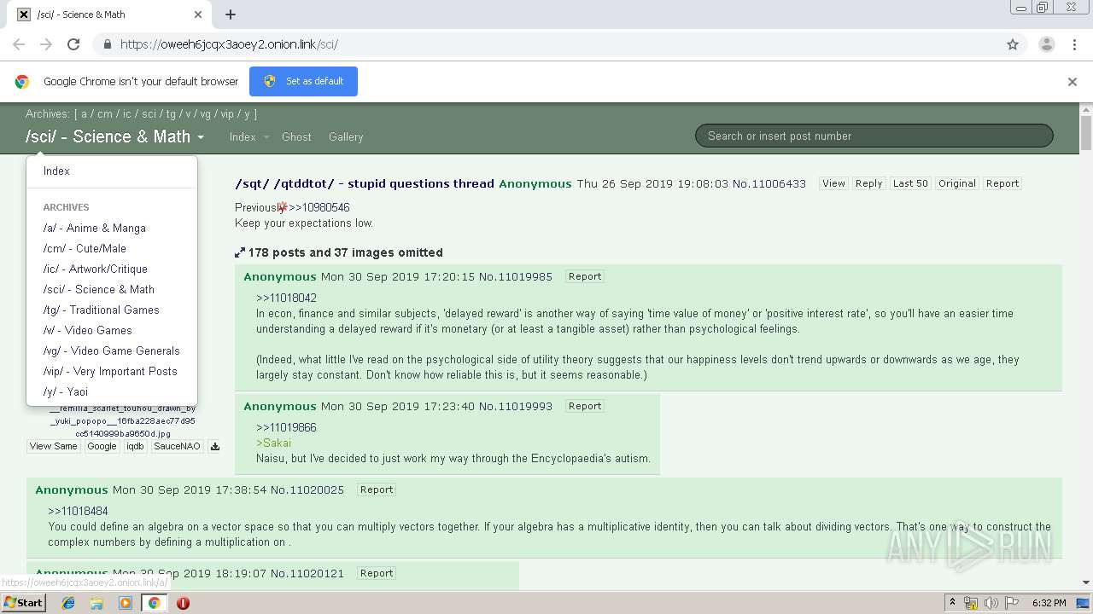This screenshot has height=614, width=1093.
Task: Open the Gallery view in the navbar
Action: (x=346, y=136)
